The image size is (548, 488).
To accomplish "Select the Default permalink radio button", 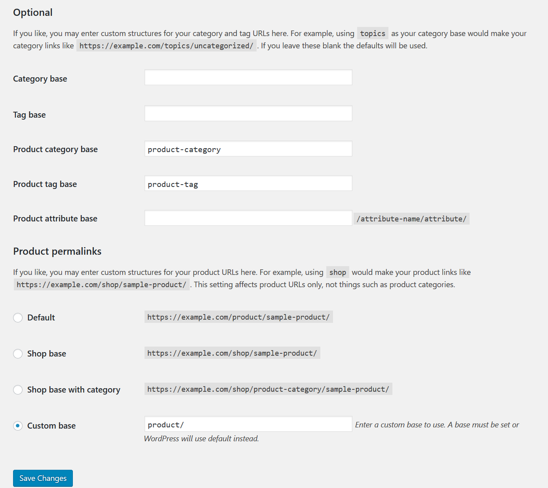I will (x=18, y=318).
